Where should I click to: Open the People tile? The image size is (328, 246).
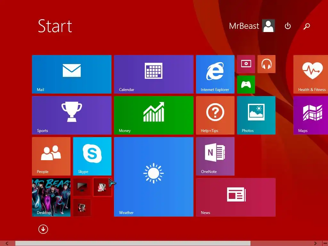point(51,156)
